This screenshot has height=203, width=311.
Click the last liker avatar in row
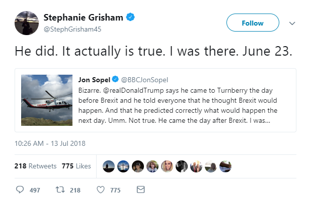tap(225, 166)
